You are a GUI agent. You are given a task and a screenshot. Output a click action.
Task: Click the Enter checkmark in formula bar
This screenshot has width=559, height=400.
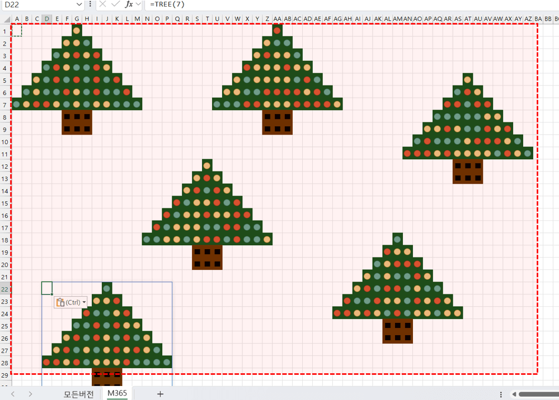[115, 4]
